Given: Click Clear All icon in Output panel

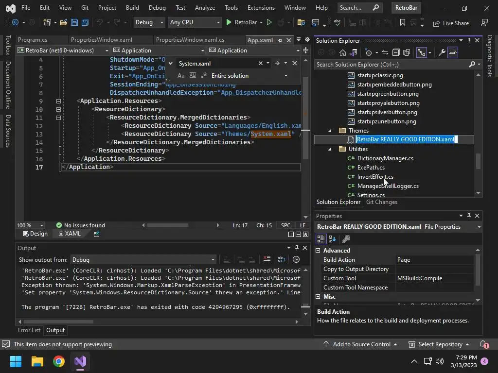Looking at the screenshot, I should pyautogui.click(x=267, y=259).
